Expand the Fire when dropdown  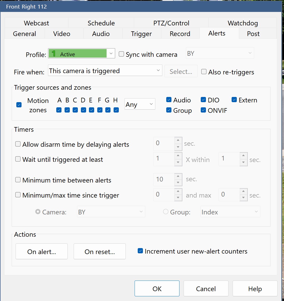(105, 71)
